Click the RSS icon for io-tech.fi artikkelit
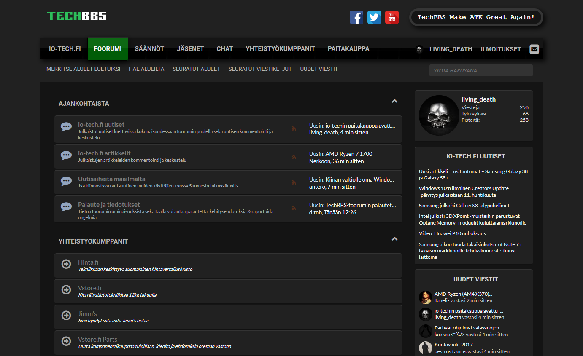 click(x=294, y=156)
